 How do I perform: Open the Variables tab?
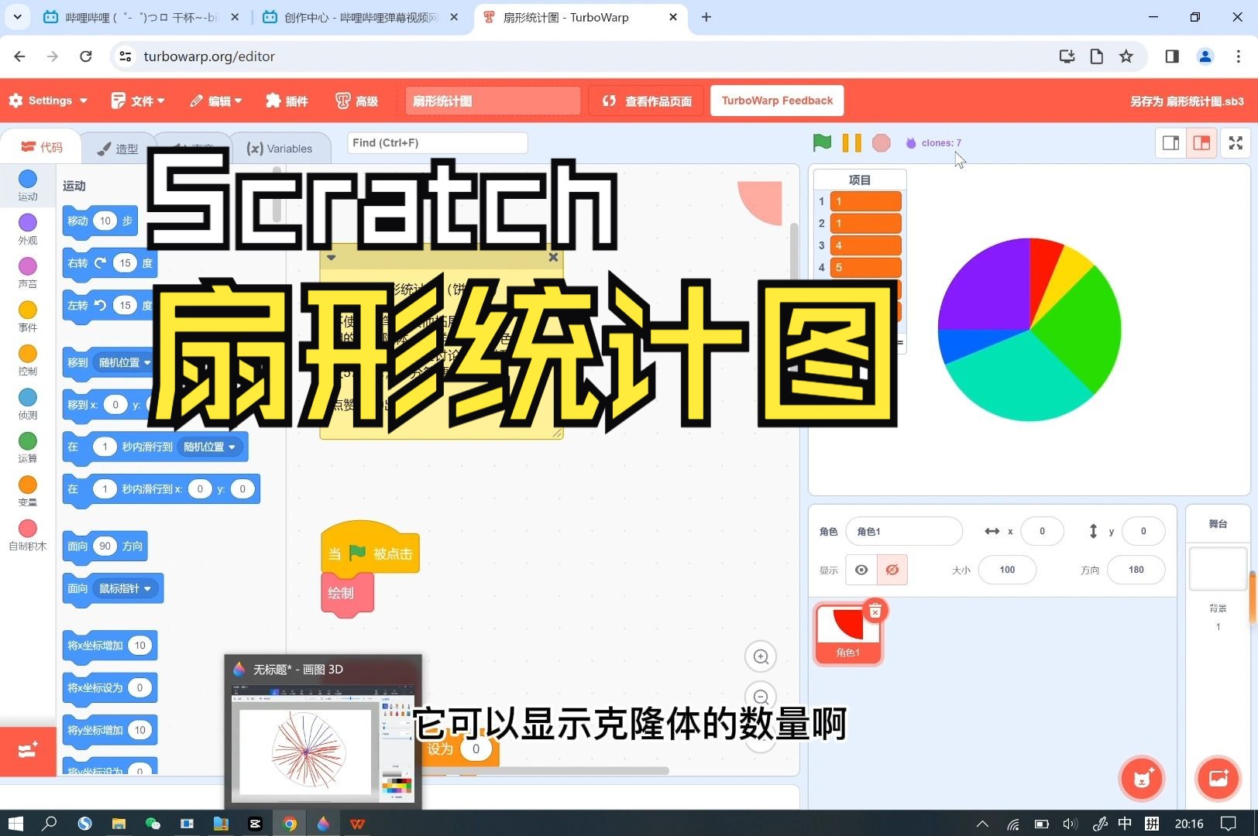pyautogui.click(x=280, y=149)
